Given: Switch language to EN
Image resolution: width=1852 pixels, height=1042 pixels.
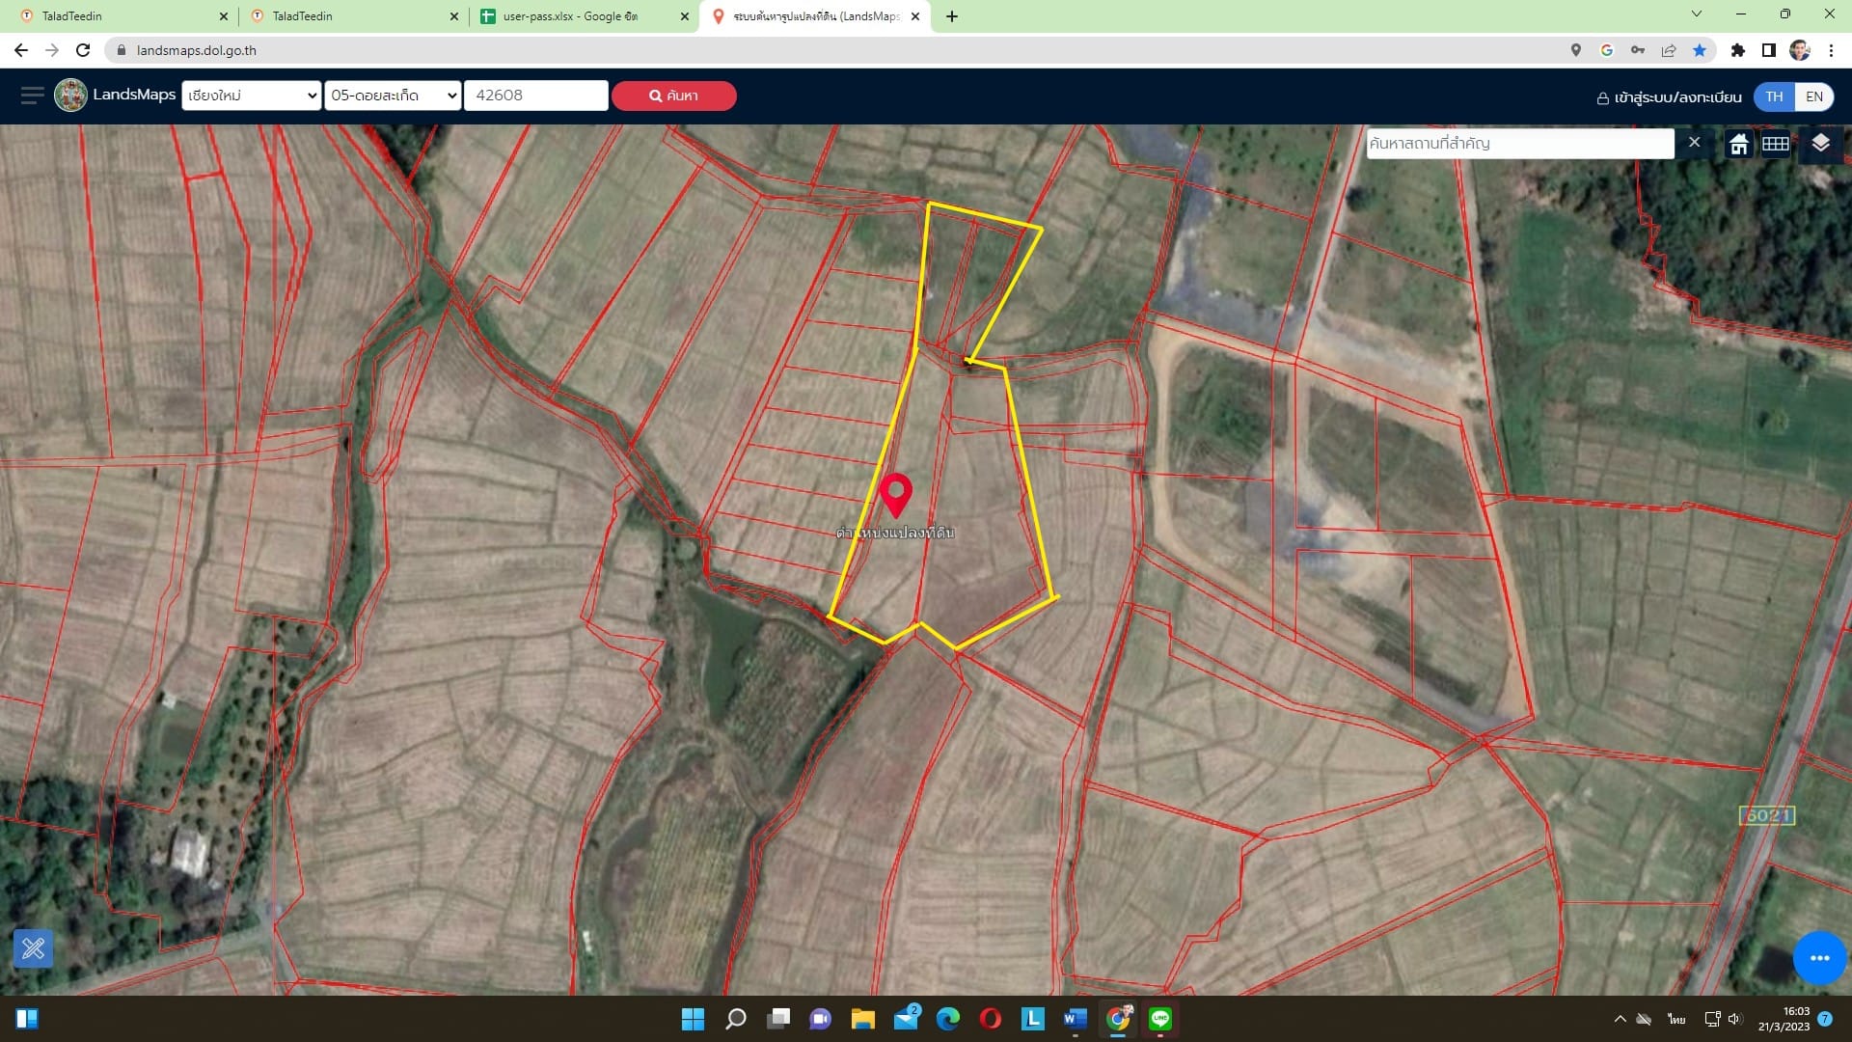Looking at the screenshot, I should 1814,96.
